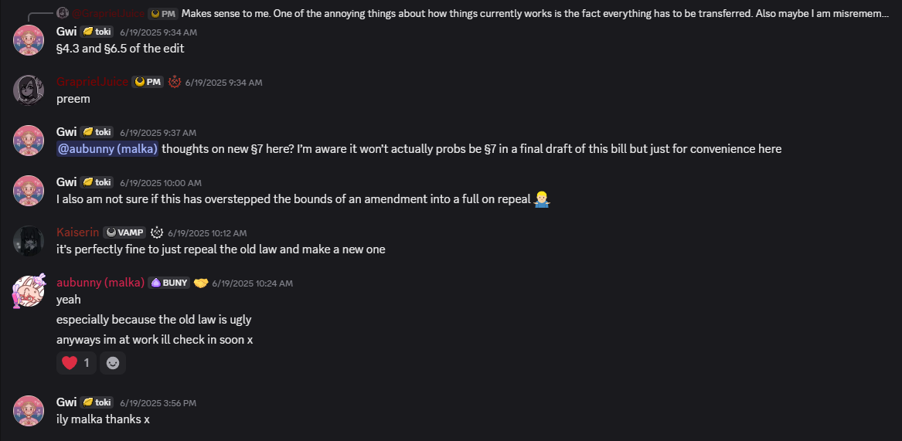Screen dimensions: 902x441
Task: Click the BUNY role tag badge
Action: [x=169, y=283]
